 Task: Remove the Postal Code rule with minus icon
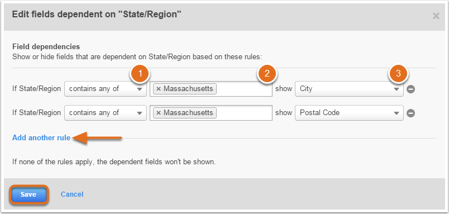pyautogui.click(x=410, y=113)
